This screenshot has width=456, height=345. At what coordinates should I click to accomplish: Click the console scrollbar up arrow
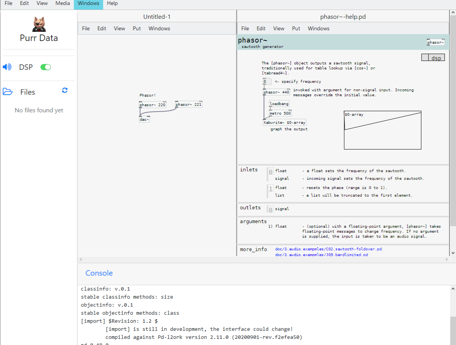tap(452, 287)
